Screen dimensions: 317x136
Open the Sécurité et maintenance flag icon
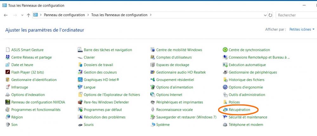(x=225, y=117)
